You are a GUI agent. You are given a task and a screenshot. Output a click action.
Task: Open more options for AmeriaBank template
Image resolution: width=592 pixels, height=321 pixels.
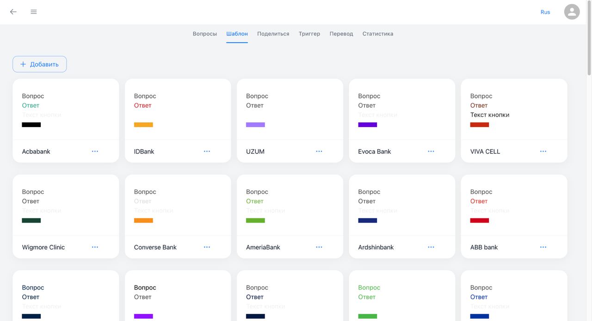pos(319,247)
